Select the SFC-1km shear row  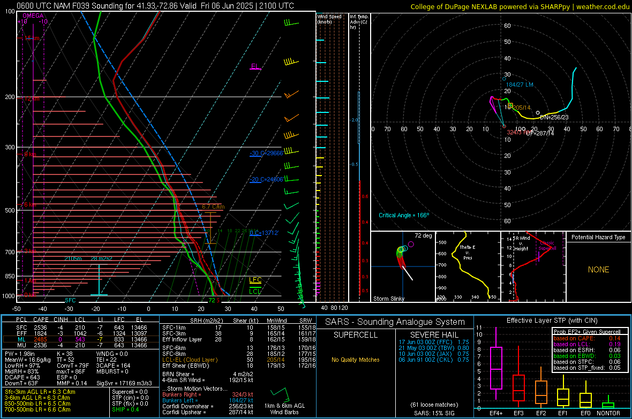239,327
